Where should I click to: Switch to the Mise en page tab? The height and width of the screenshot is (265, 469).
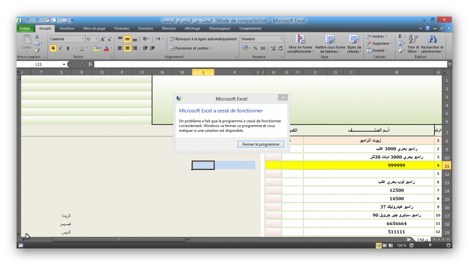pyautogui.click(x=94, y=29)
